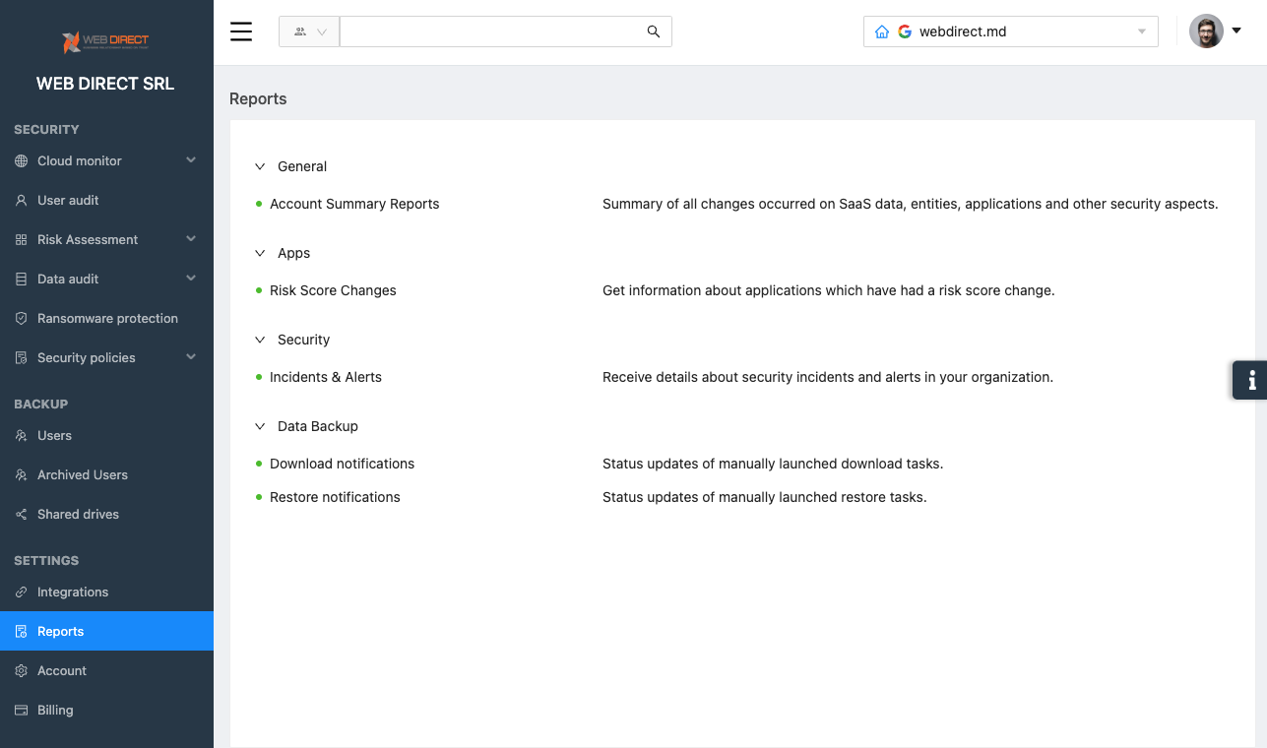Image resolution: width=1267 pixels, height=748 pixels.
Task: Click the Data Backup section heading text
Action: point(318,426)
